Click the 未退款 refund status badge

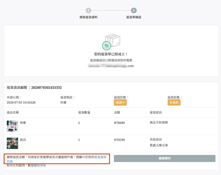[174, 103]
